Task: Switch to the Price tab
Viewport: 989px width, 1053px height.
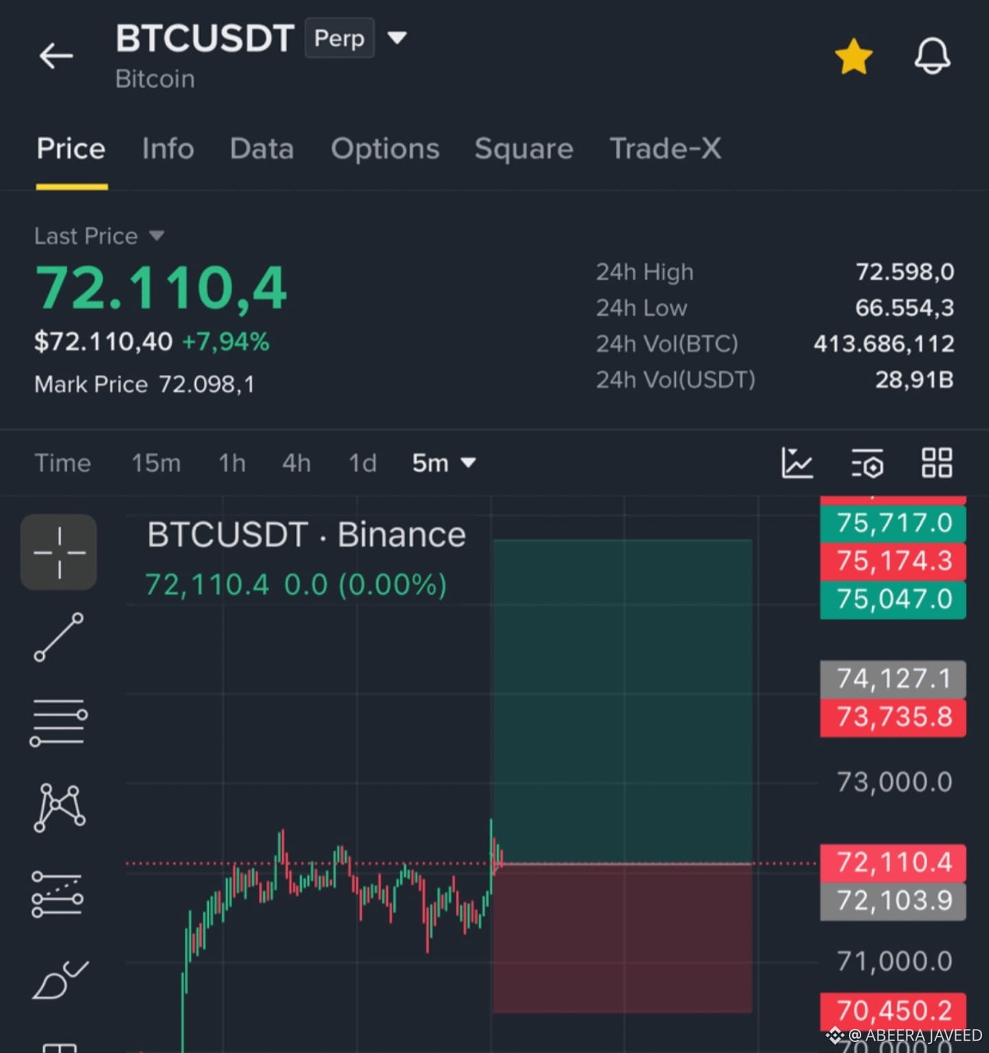Action: [71, 149]
